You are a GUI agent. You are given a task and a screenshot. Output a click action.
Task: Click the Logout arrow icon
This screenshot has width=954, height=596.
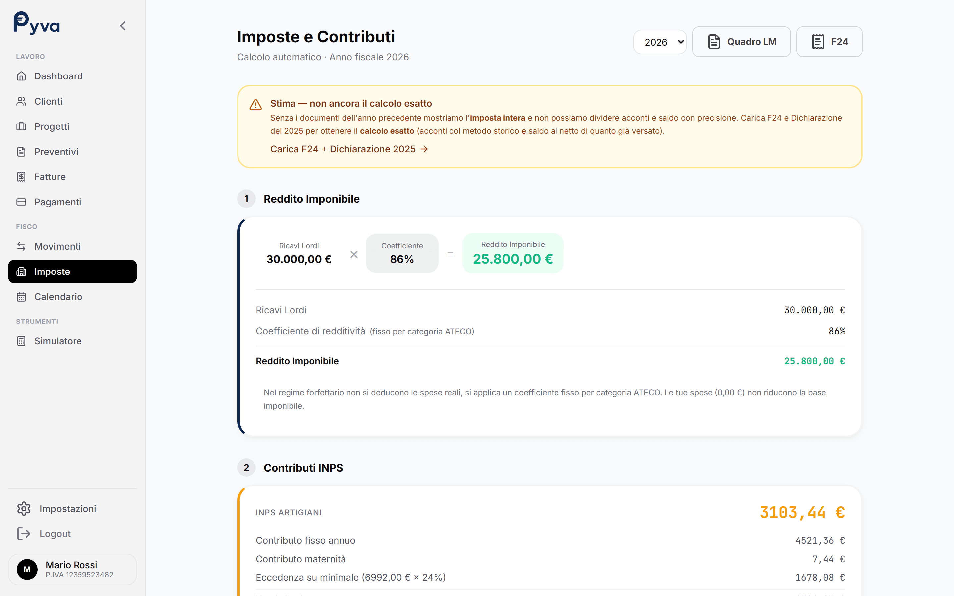pos(24,534)
